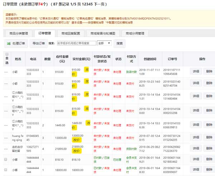Click the 导出订单 button

coord(39,43)
